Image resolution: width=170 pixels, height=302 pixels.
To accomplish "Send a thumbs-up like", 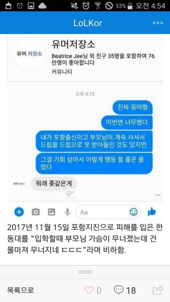I will [x=152, y=212].
